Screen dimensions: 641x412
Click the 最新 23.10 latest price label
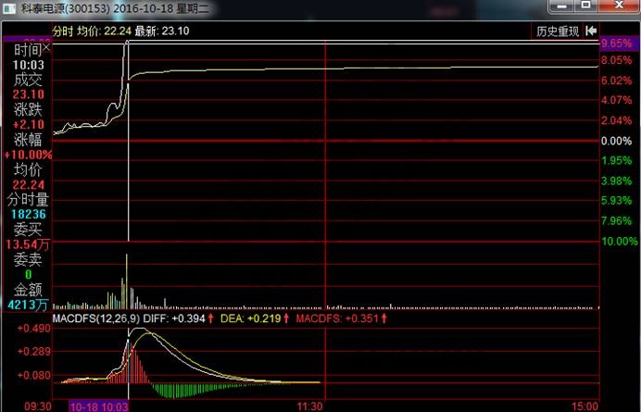tap(162, 31)
